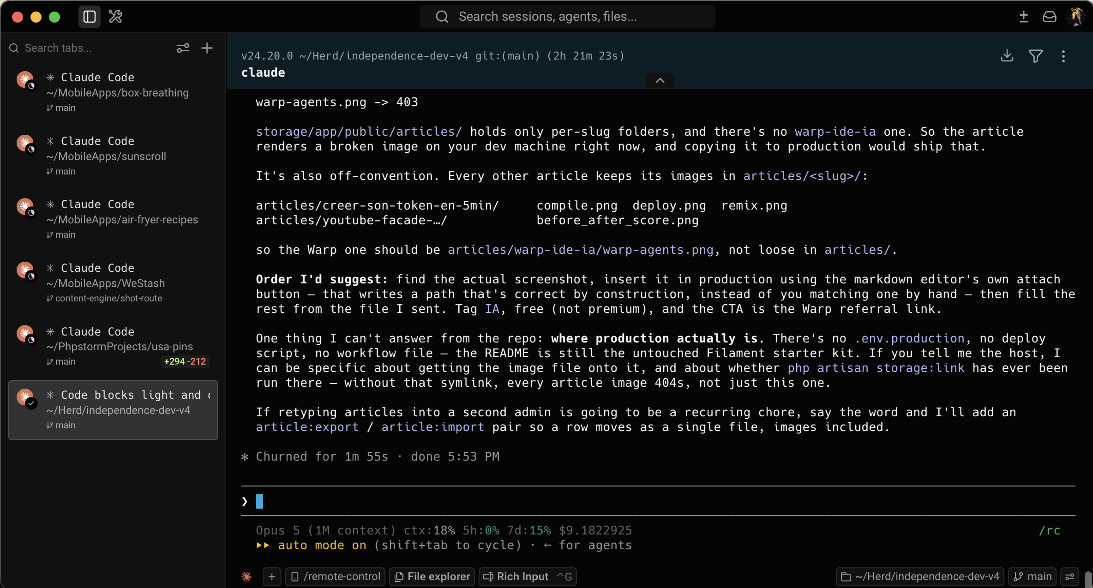
Task: Download the block output icon
Action: pos(1007,56)
